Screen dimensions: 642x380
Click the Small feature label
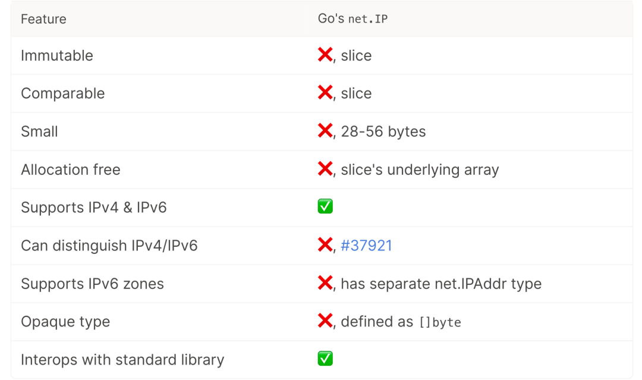click(39, 131)
